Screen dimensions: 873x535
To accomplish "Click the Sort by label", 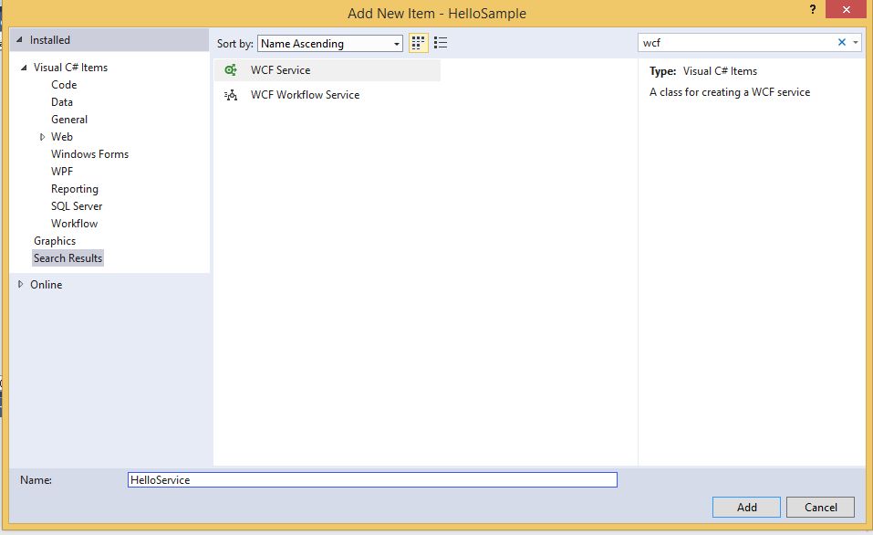I will (x=235, y=44).
